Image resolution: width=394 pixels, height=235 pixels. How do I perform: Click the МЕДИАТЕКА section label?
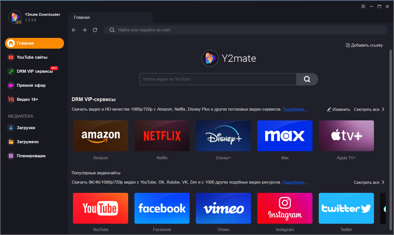[x=21, y=116]
